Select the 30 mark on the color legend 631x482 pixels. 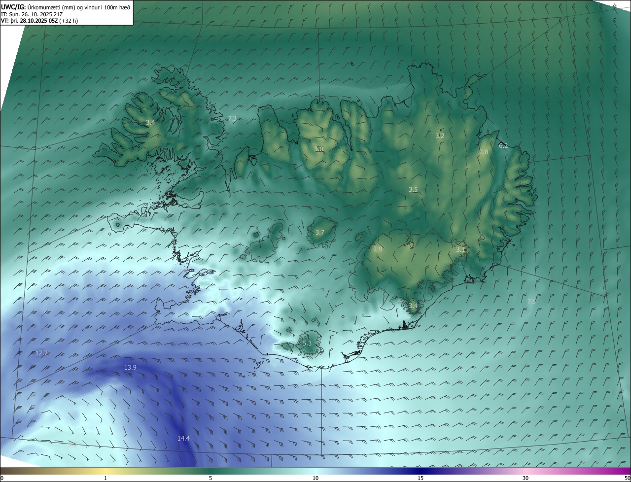(526, 478)
